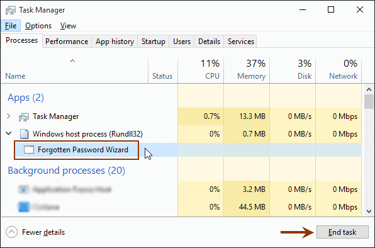Click the Fewer details circle arrow icon
The image size is (375, 248).
(x=12, y=232)
